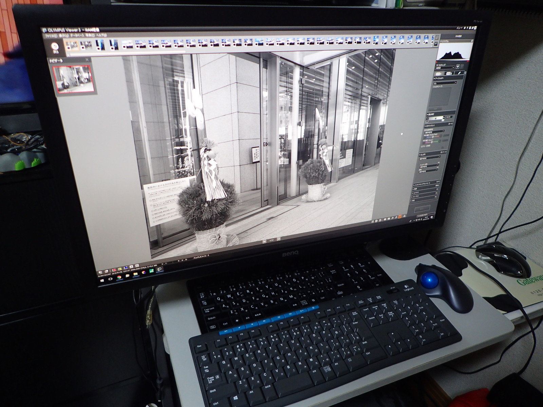Click the round Back (戻る) button
The width and height of the screenshot is (543, 407).
pyautogui.click(x=56, y=47)
